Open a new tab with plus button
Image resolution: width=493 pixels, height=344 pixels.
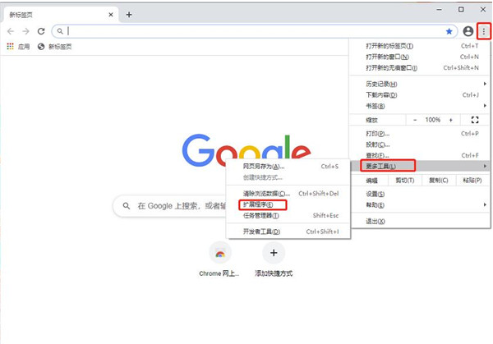129,15
